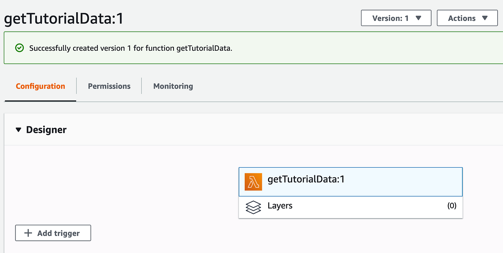Viewport: 503px width, 253px height.
Task: Switch to the Permissions tab
Action: click(109, 86)
